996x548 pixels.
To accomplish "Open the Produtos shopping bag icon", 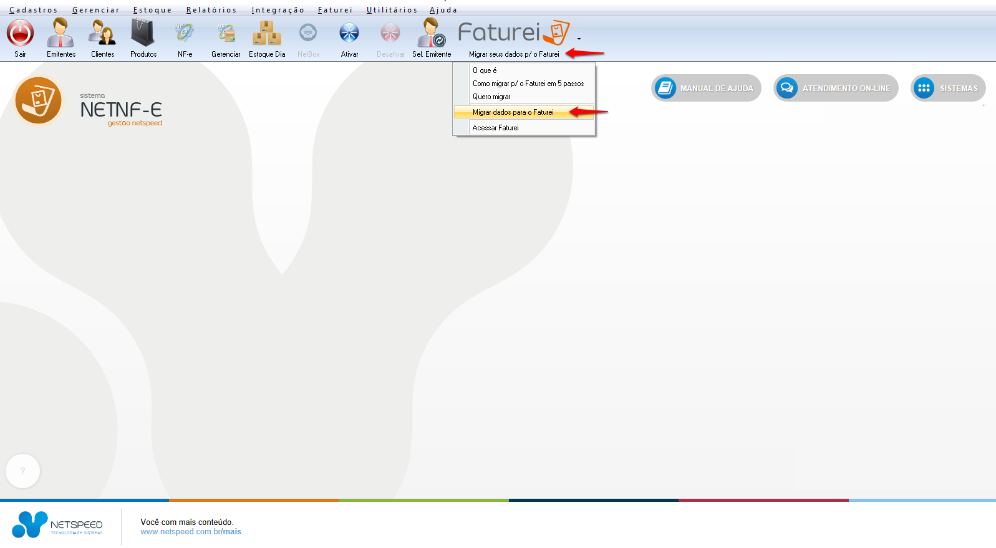I will pos(143,32).
